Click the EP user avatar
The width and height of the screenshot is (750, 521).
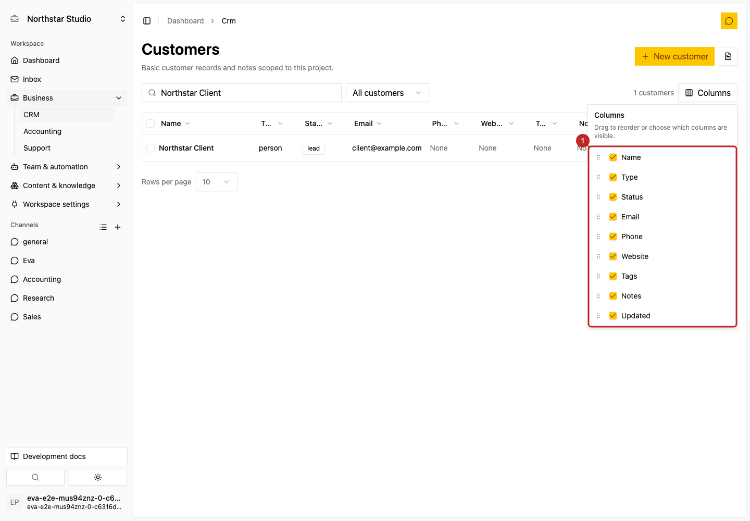[x=15, y=502]
